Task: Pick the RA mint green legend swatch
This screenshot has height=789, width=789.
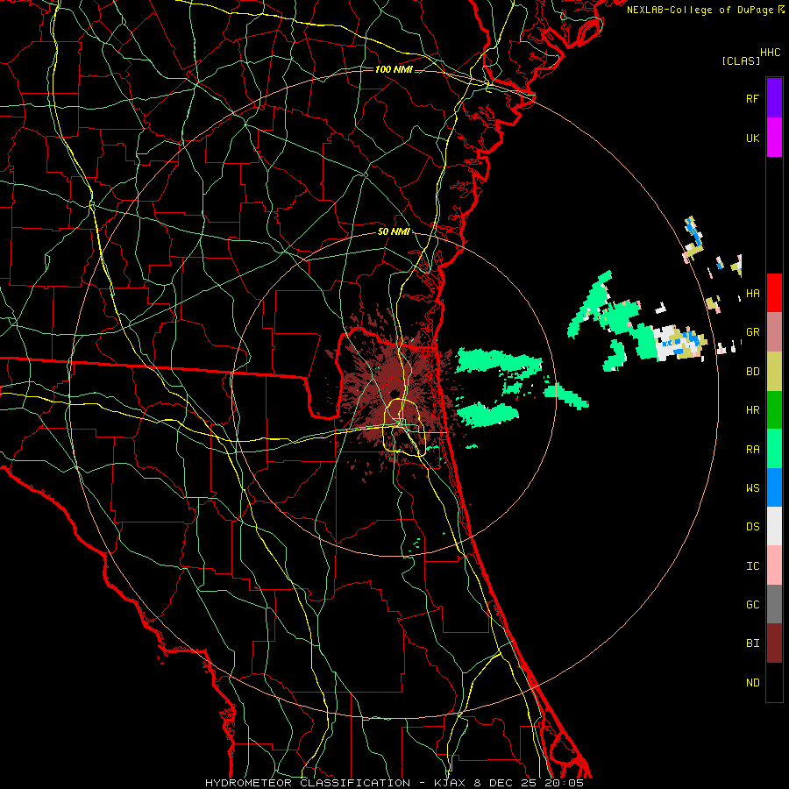Action: 774,449
